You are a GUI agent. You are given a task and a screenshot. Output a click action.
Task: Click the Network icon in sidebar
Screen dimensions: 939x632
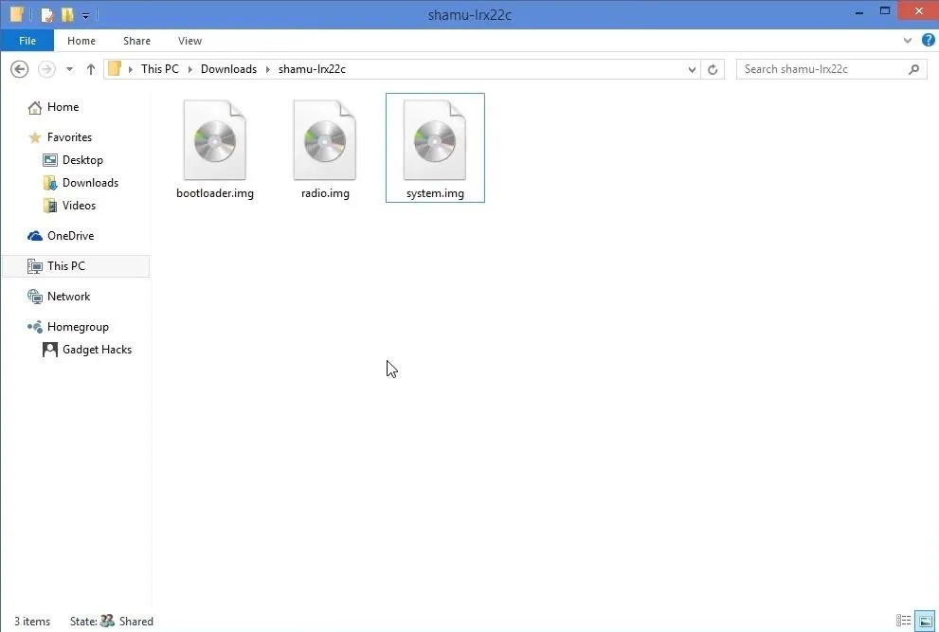[35, 297]
